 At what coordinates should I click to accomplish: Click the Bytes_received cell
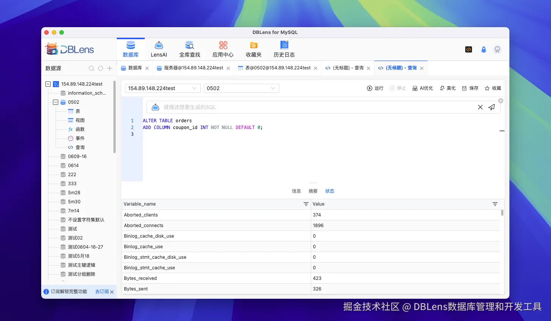click(x=216, y=278)
